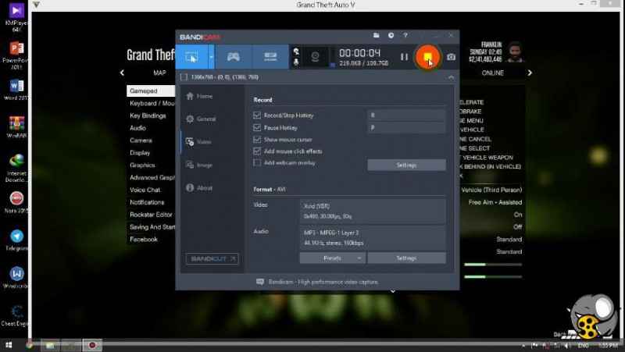The image size is (625, 352).
Task: Click the Pause hotkey input field
Action: (406, 127)
